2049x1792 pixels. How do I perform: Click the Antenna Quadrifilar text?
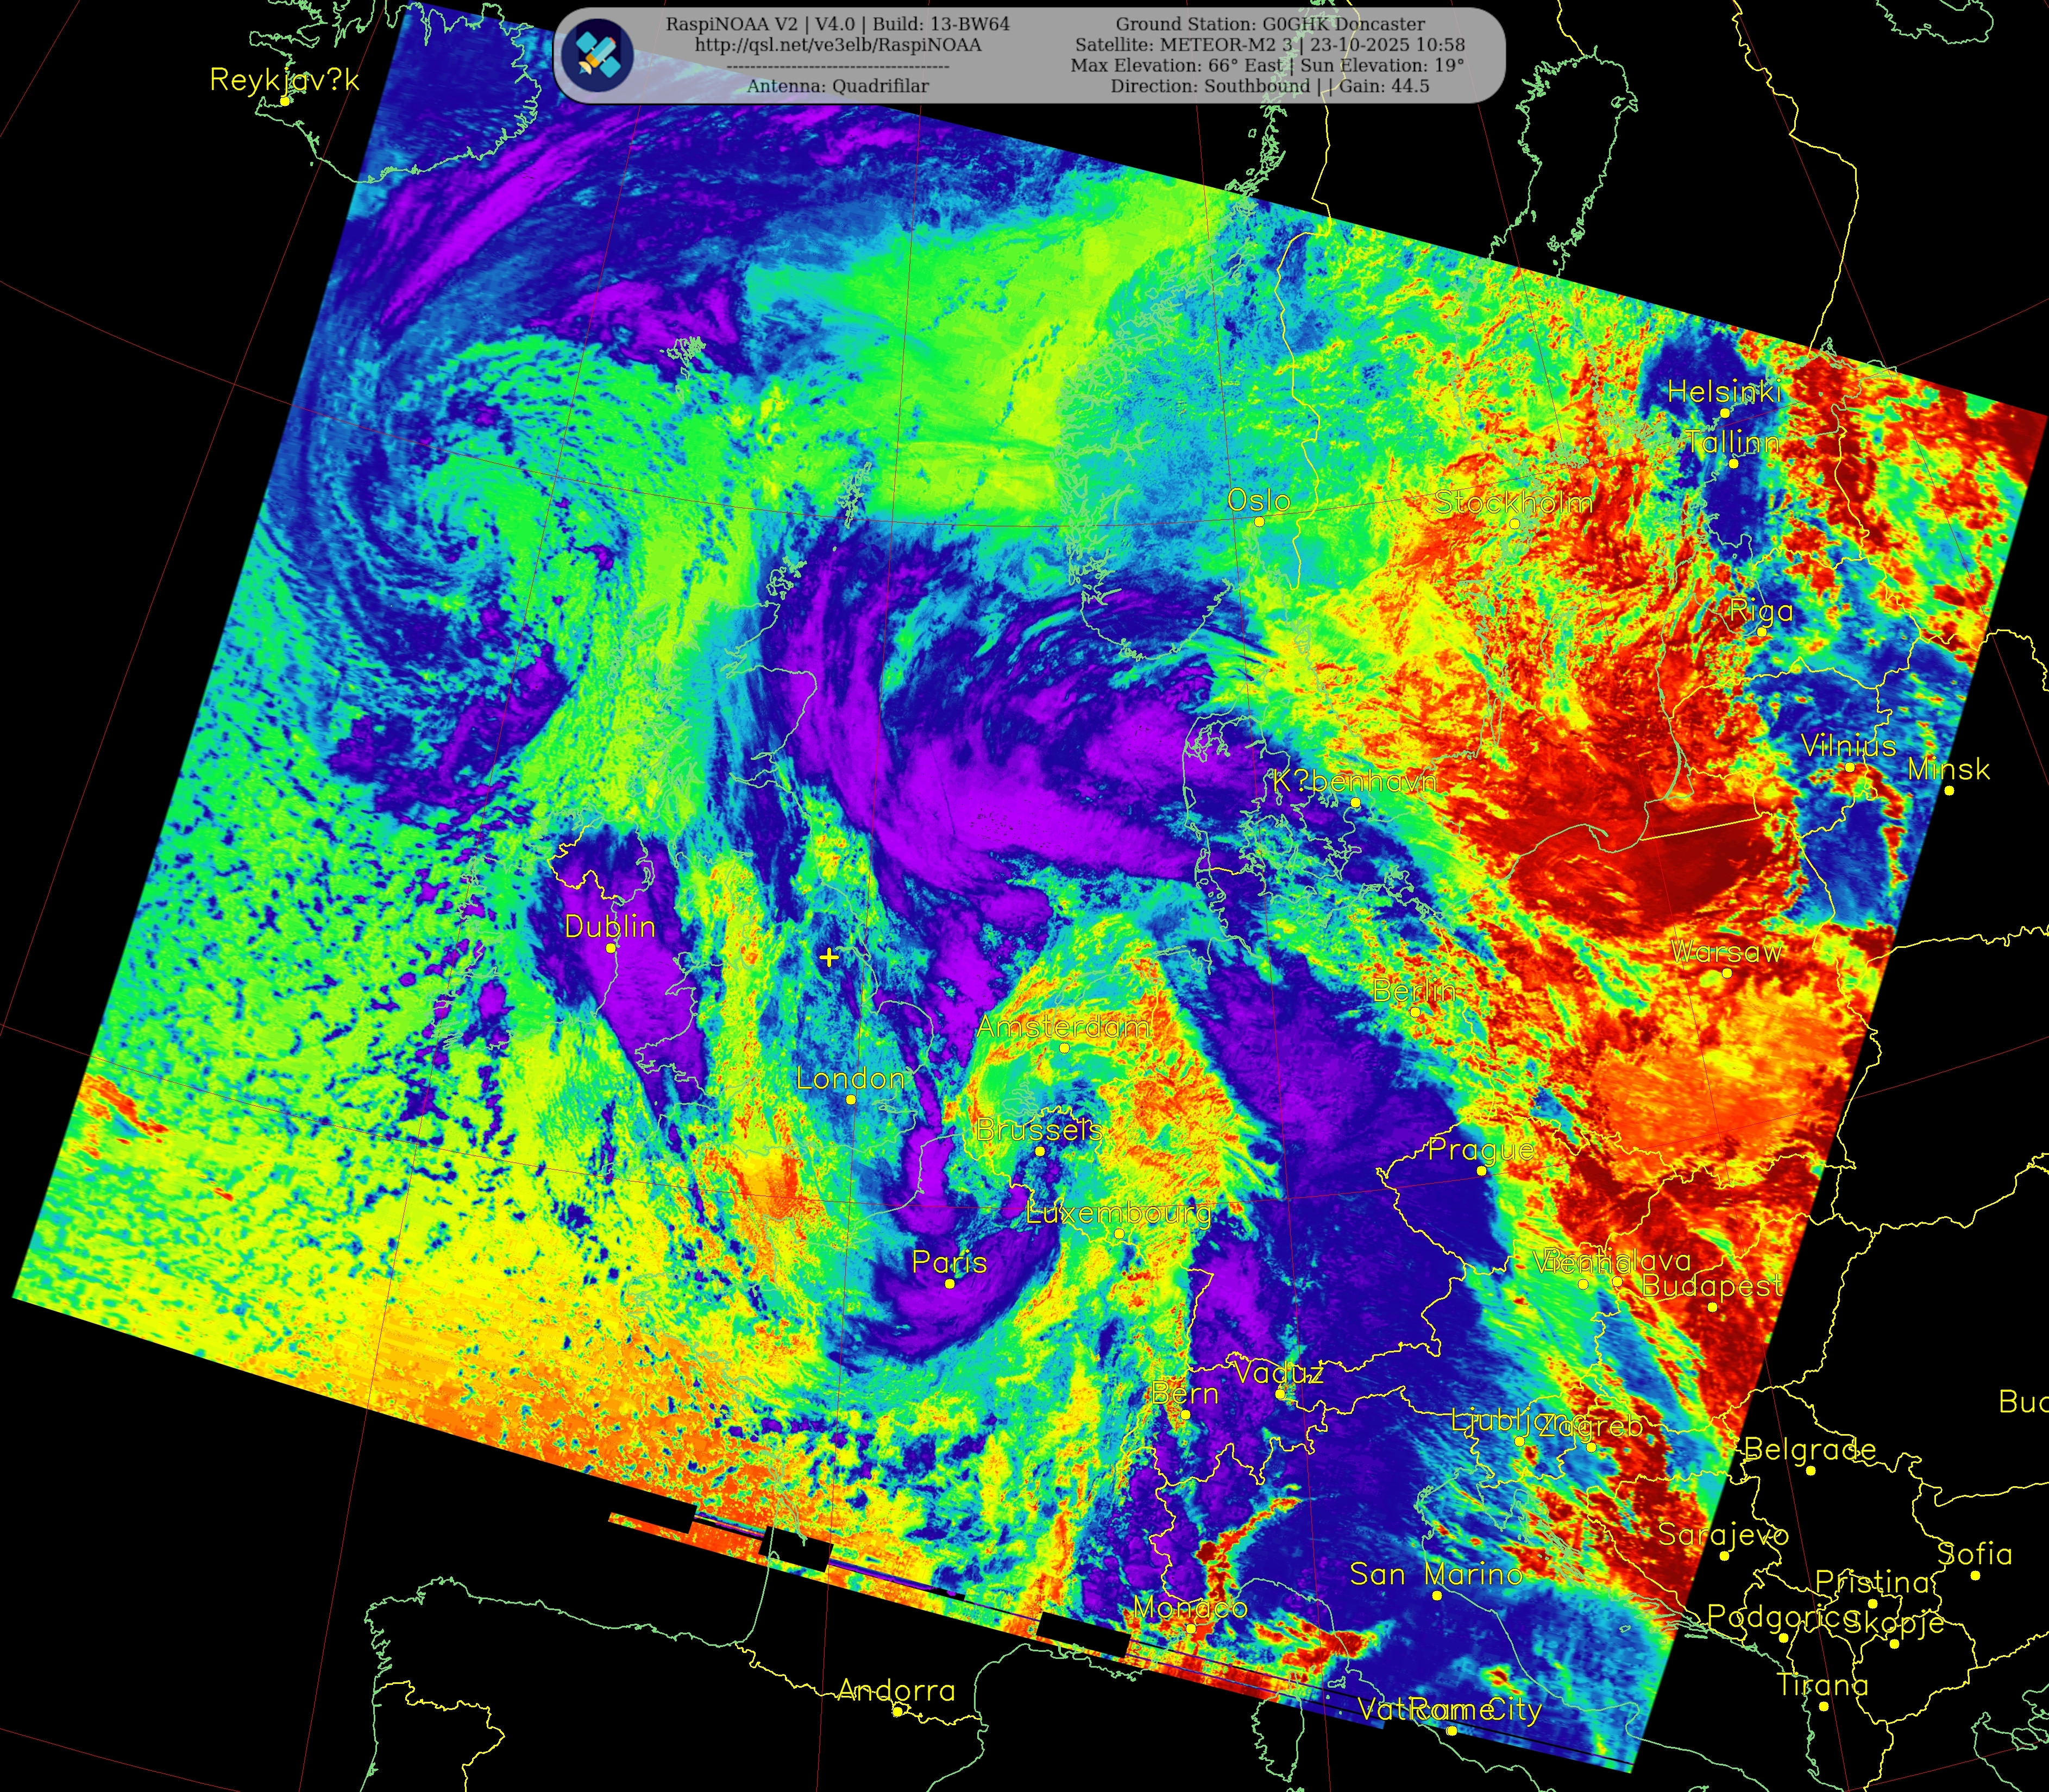click(x=837, y=86)
